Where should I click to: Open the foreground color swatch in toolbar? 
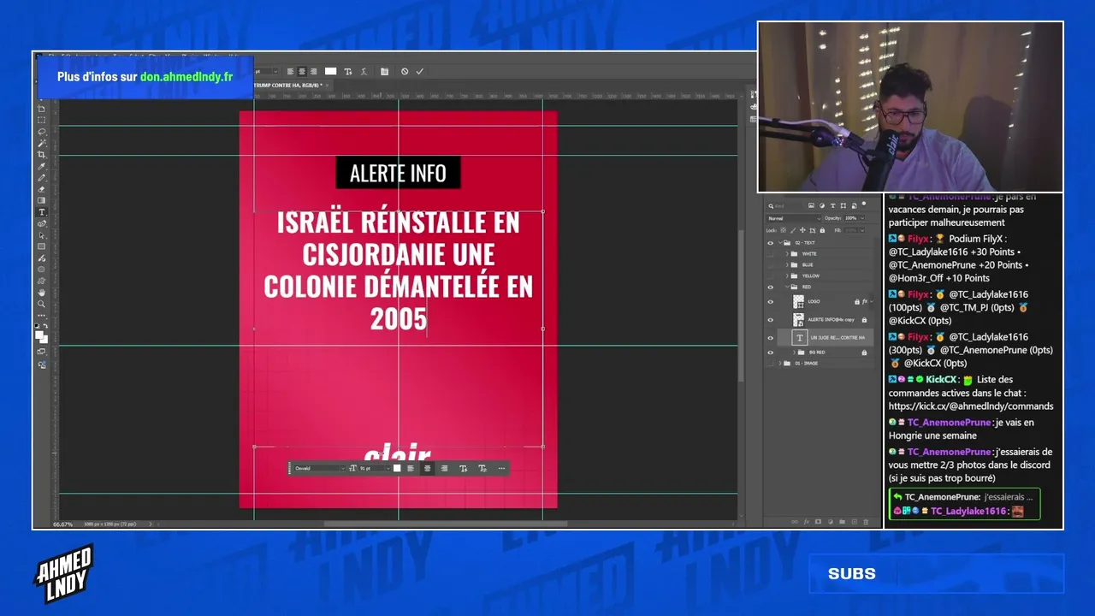click(x=39, y=335)
